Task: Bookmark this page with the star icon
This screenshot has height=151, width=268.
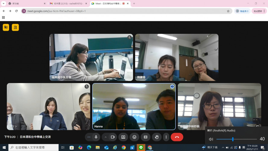Action: point(228,11)
